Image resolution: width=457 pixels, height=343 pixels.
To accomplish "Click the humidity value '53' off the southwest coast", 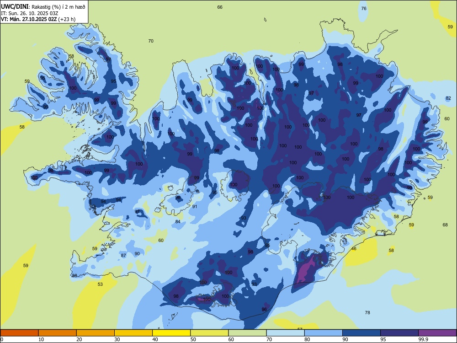I will click(100, 284).
